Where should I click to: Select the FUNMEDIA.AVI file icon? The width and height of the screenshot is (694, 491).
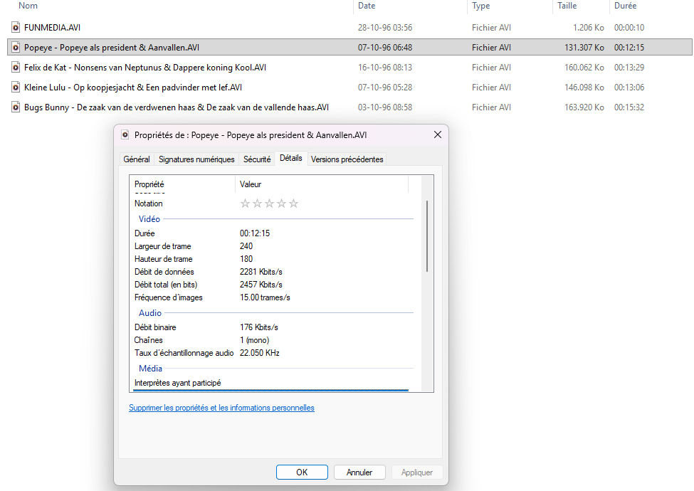pyautogui.click(x=16, y=28)
